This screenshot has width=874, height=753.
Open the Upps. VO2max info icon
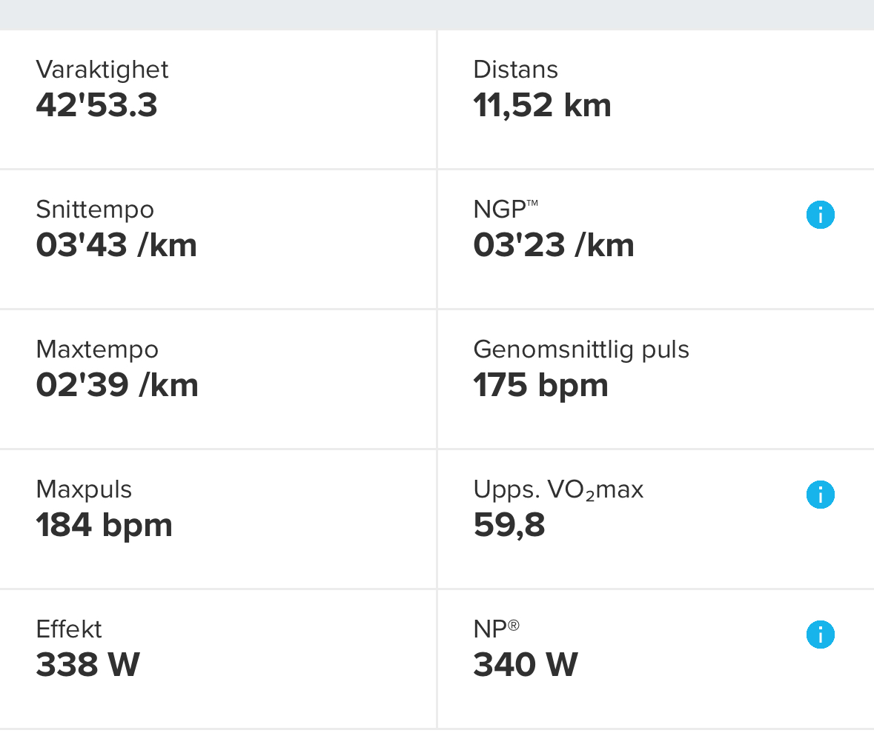pos(821,495)
